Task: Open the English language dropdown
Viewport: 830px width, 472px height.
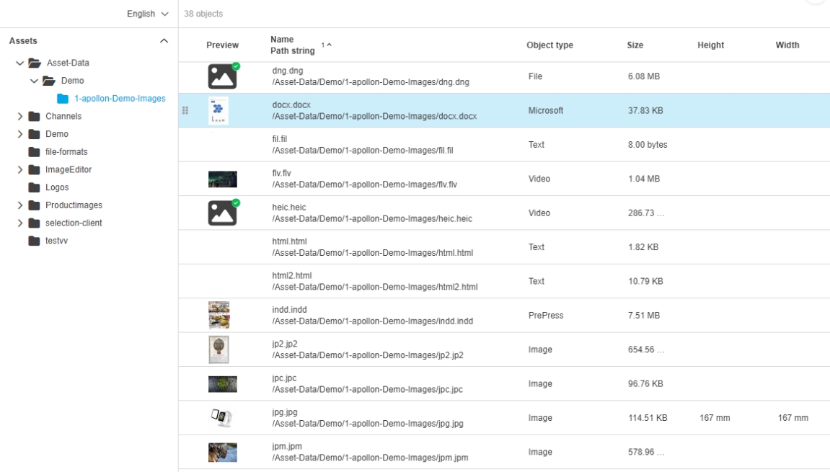Action: [147, 14]
